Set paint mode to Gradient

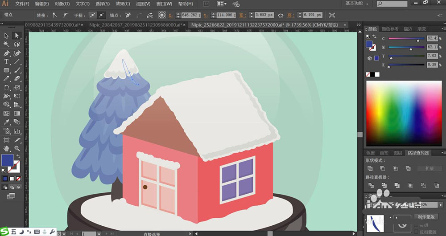pos(12,179)
